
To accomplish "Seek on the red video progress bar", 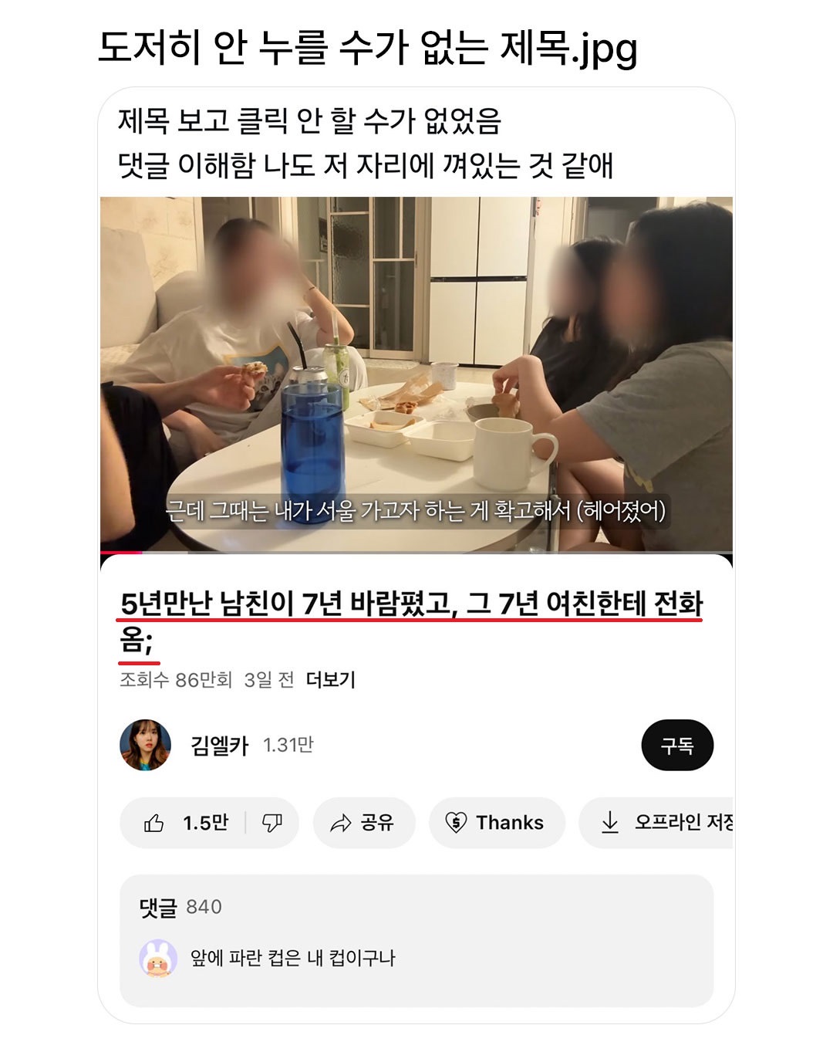I will [416, 552].
